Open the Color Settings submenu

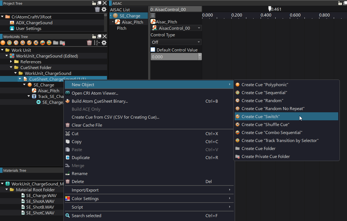pyautogui.click(x=149, y=199)
